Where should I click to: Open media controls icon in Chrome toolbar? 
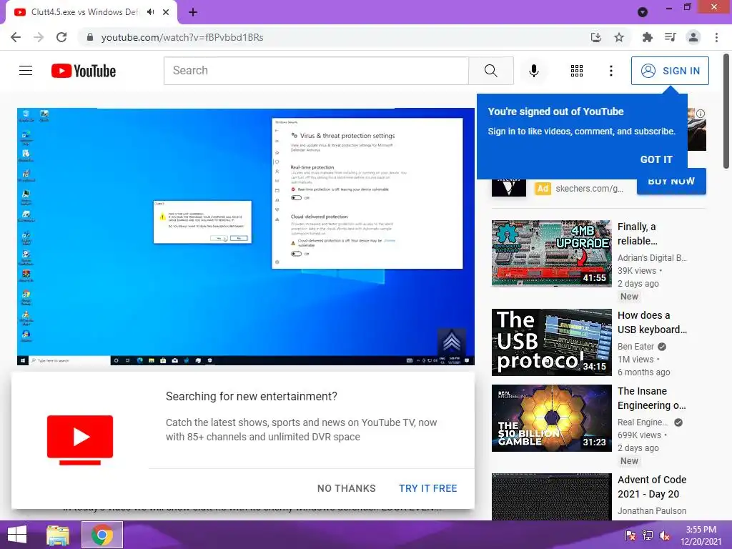point(670,37)
